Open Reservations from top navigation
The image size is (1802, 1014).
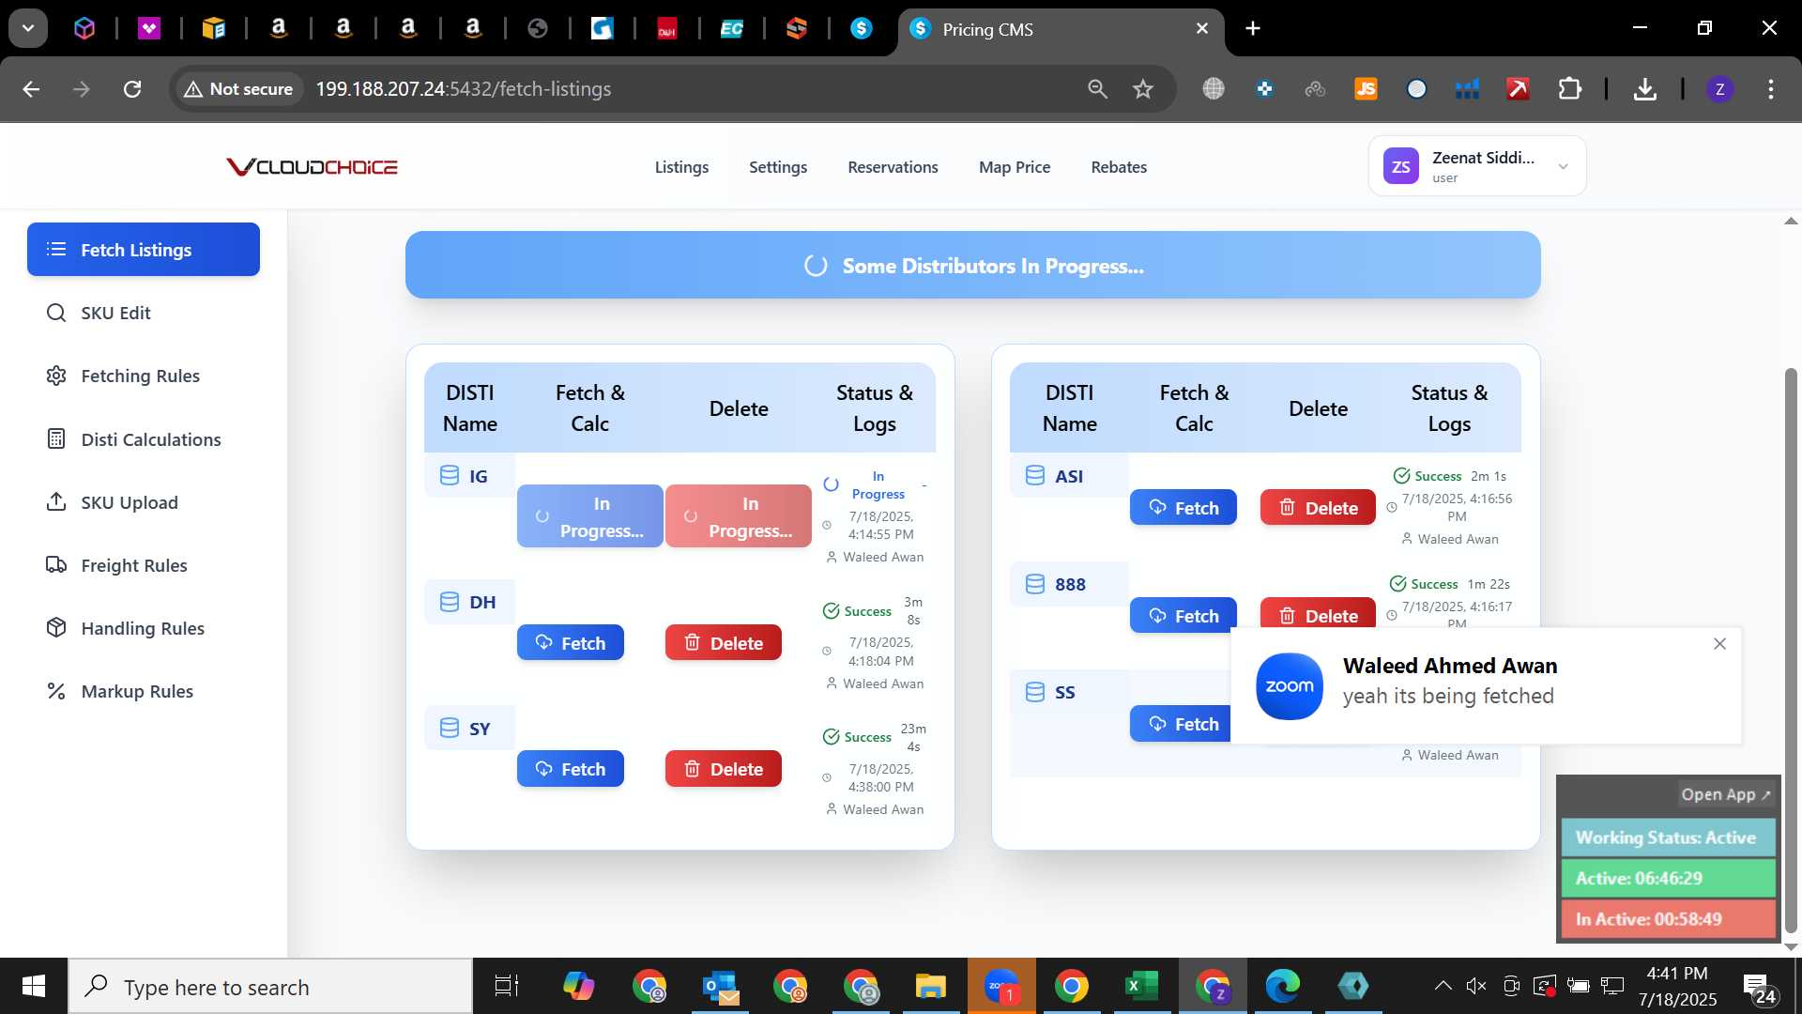click(893, 167)
